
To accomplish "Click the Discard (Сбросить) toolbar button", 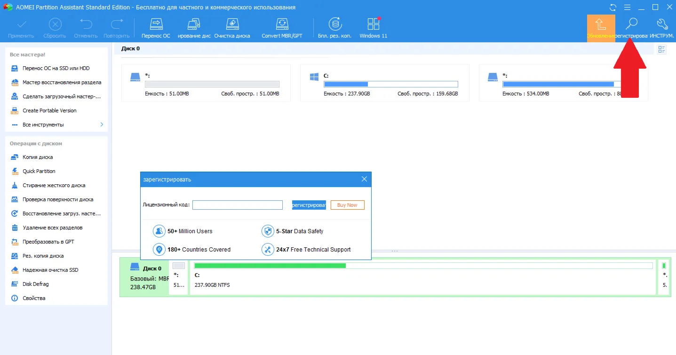I will pyautogui.click(x=55, y=28).
